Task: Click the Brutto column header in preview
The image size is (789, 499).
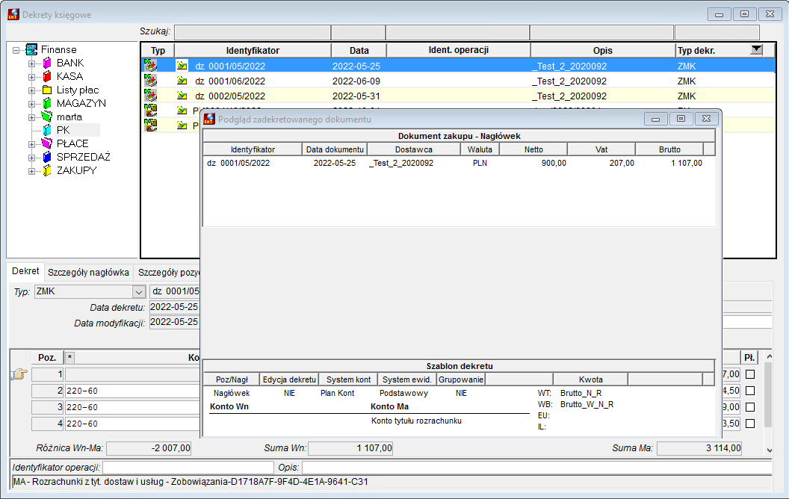Action: point(669,149)
